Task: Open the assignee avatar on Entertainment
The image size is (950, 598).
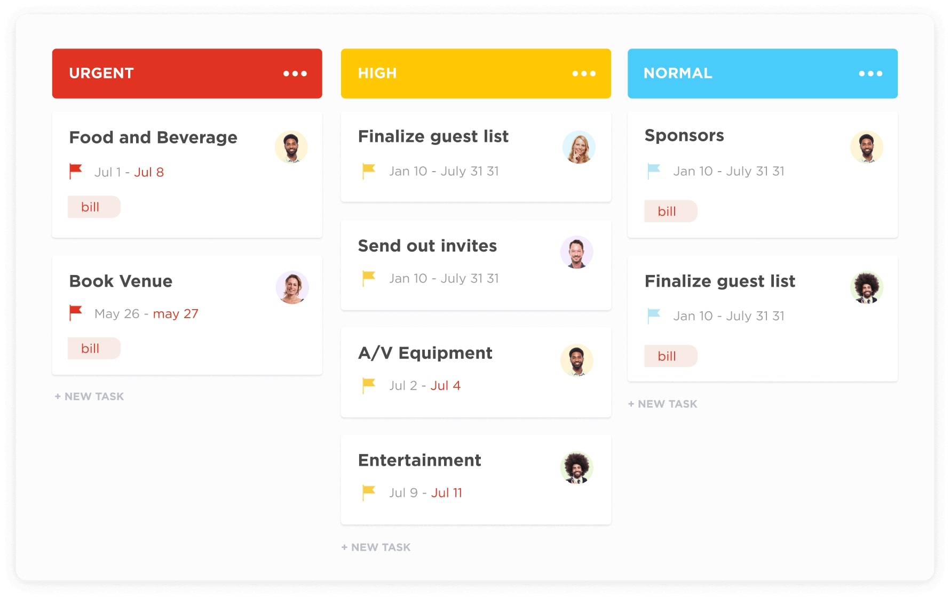Action: [x=576, y=468]
